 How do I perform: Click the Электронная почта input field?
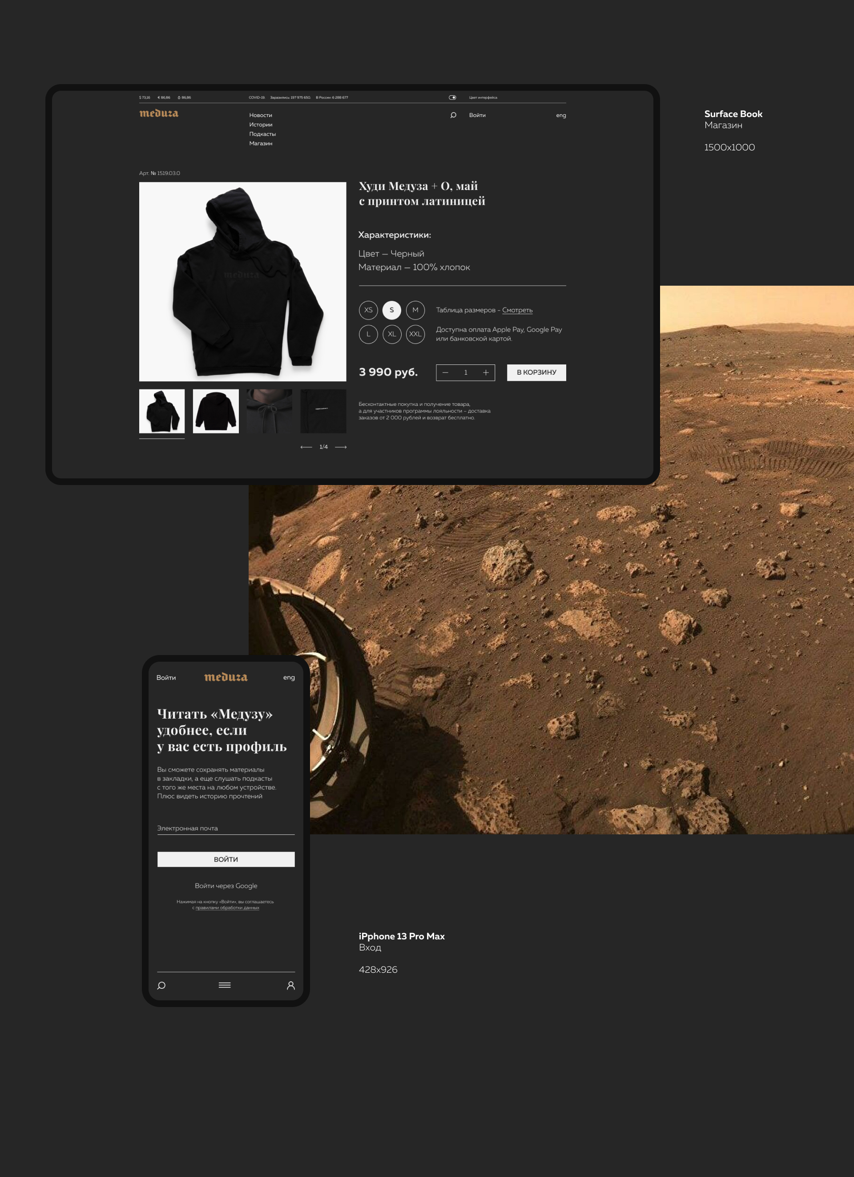tap(226, 828)
